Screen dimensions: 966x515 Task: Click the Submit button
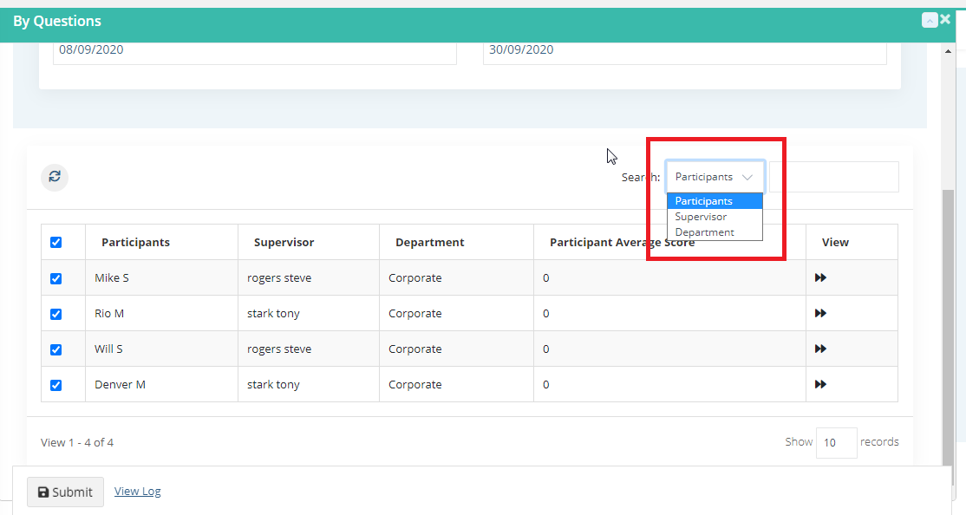(65, 492)
